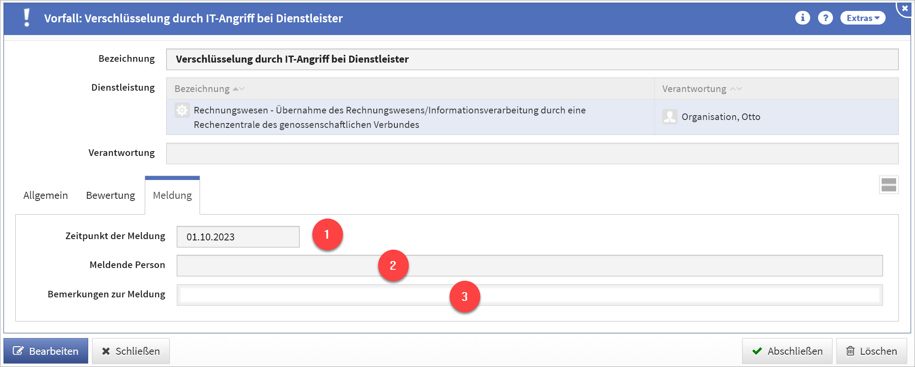915x367 pixels.
Task: Click the Bearbeiten button
Action: tap(46, 351)
